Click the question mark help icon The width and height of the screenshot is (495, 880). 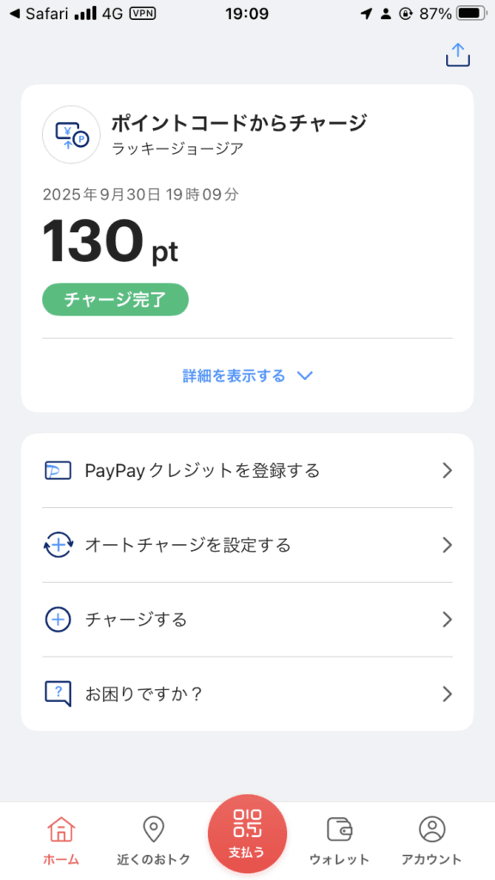pyautogui.click(x=58, y=694)
